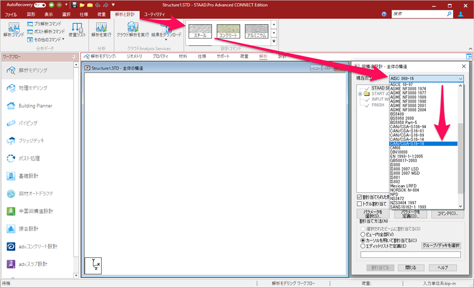The width and height of the screenshot is (474, 288).
Task: Open the 基礎設計 foundation design workflow
Action: click(x=37, y=176)
